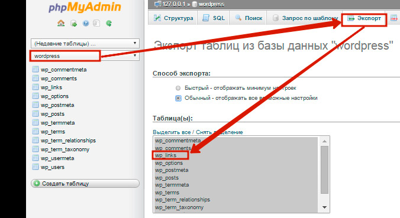Open the Недавние таблицы dropdown
400x218 pixels.
tap(85, 44)
